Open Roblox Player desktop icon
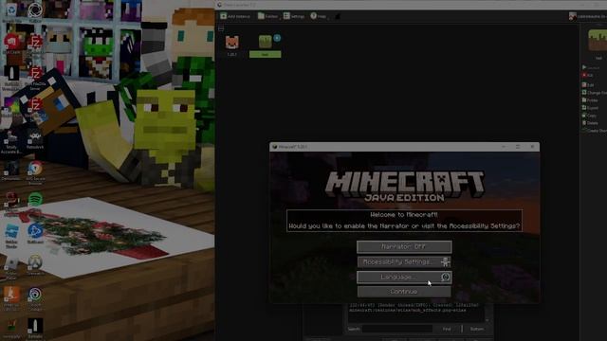Image resolution: width=607 pixels, height=341 pixels. coord(11,267)
